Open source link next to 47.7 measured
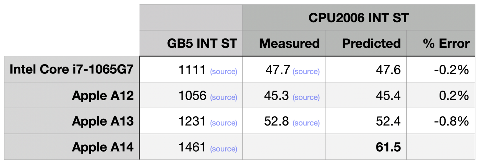Screen dimensions: 480x164 [306, 72]
